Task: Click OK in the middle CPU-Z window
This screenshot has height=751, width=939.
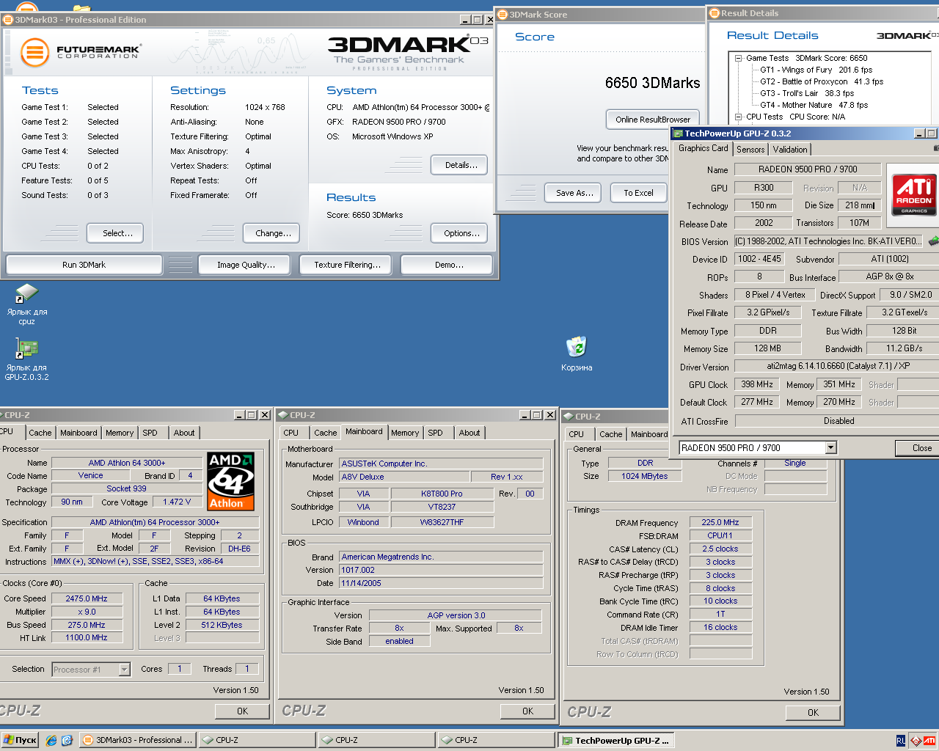Action: click(527, 711)
